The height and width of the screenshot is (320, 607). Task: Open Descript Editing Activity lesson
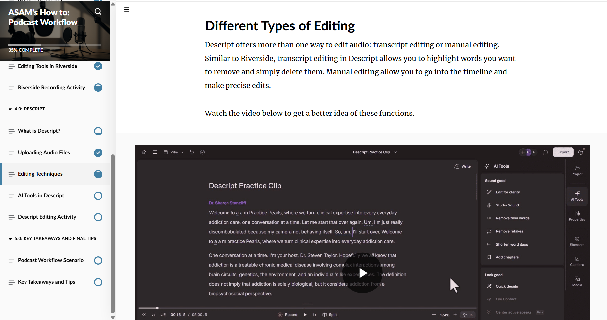(47, 217)
